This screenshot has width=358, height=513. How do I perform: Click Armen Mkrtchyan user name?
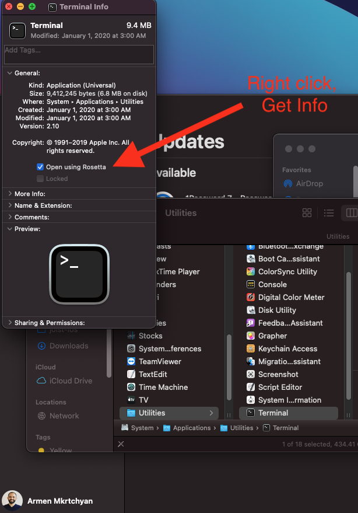(x=60, y=501)
